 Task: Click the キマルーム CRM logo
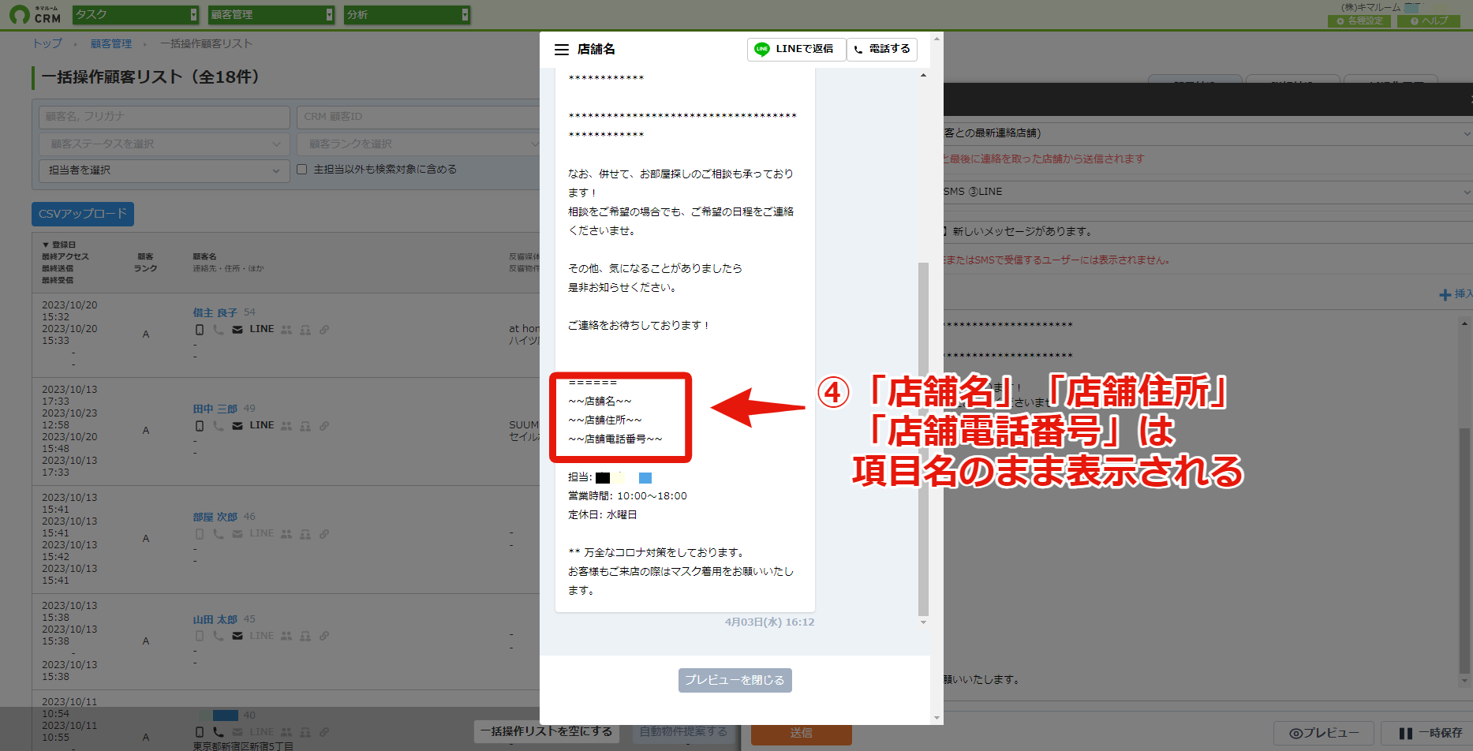pos(35,14)
